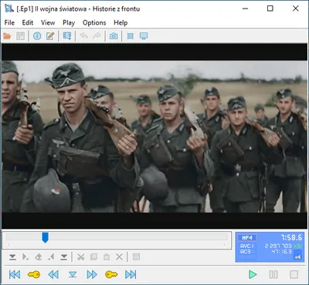Start playback with the green Play button
This screenshot has width=309, height=285.
coord(253,275)
